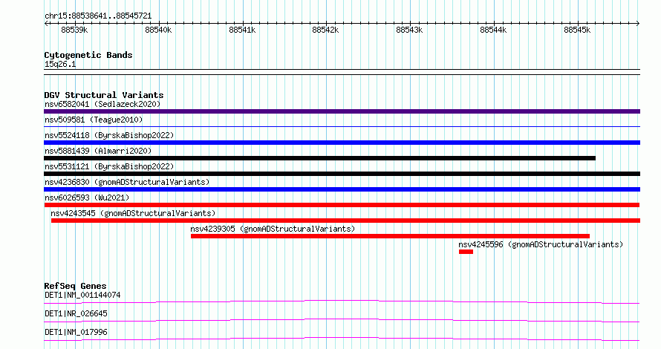
Task: Select the purple nsv6582041 variant bar
Action: point(342,111)
